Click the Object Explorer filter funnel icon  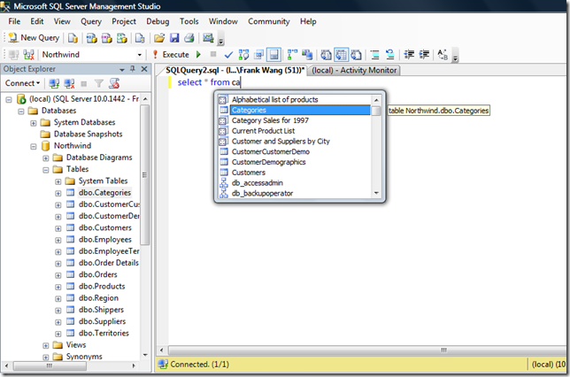pos(99,83)
